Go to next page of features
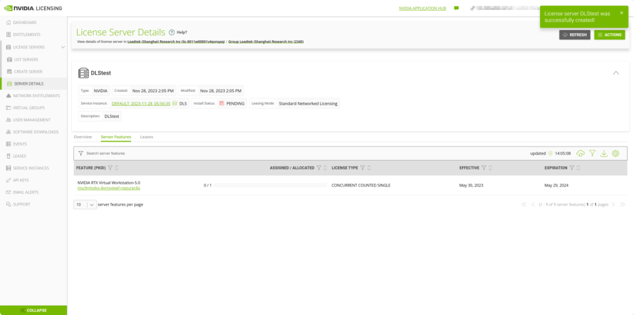634x315 pixels. 613,204
